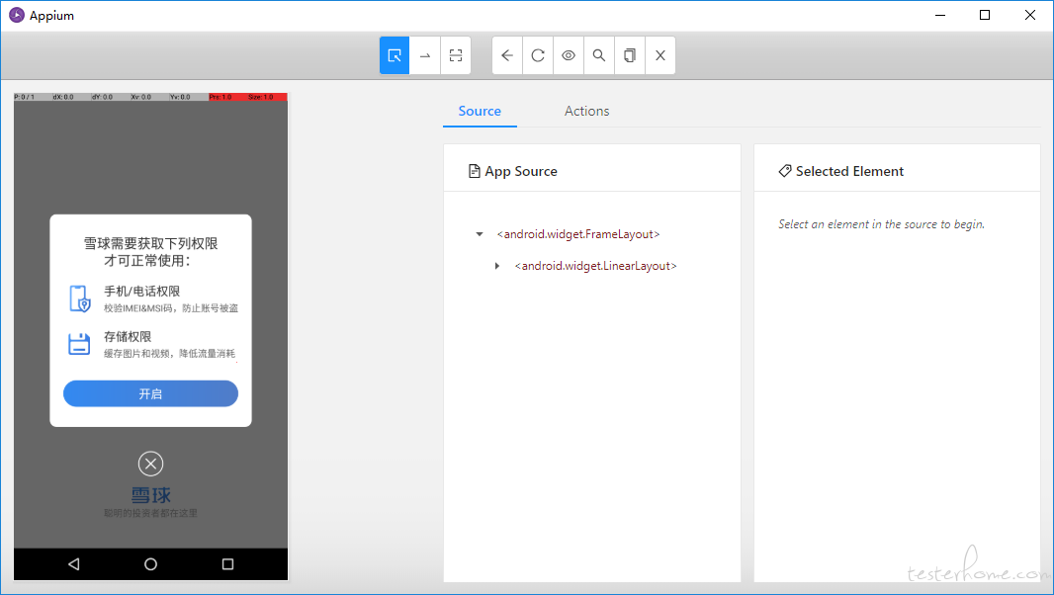
Task: Select the android.widget.FrameLayout tree element
Action: click(577, 235)
